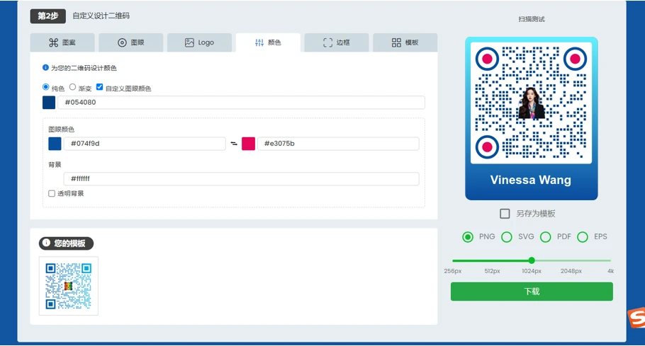Click the 自定义设计二维码 heading
Image resolution: width=645 pixels, height=346 pixels.
[x=101, y=16]
